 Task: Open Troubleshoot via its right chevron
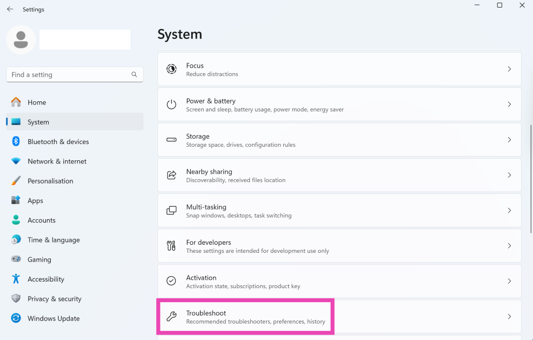click(509, 317)
